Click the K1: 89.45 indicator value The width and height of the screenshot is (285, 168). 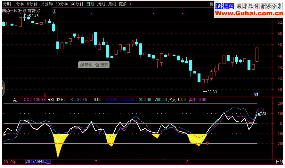click(79, 100)
